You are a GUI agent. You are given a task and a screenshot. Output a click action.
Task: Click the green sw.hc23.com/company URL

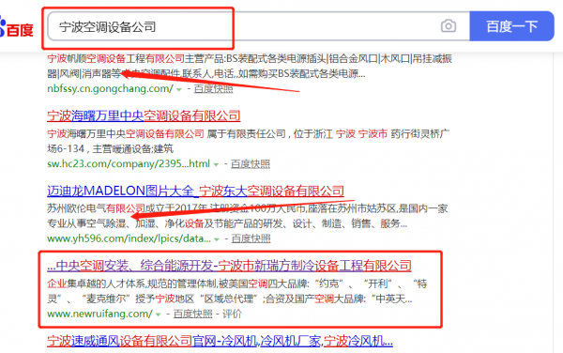[129, 164]
